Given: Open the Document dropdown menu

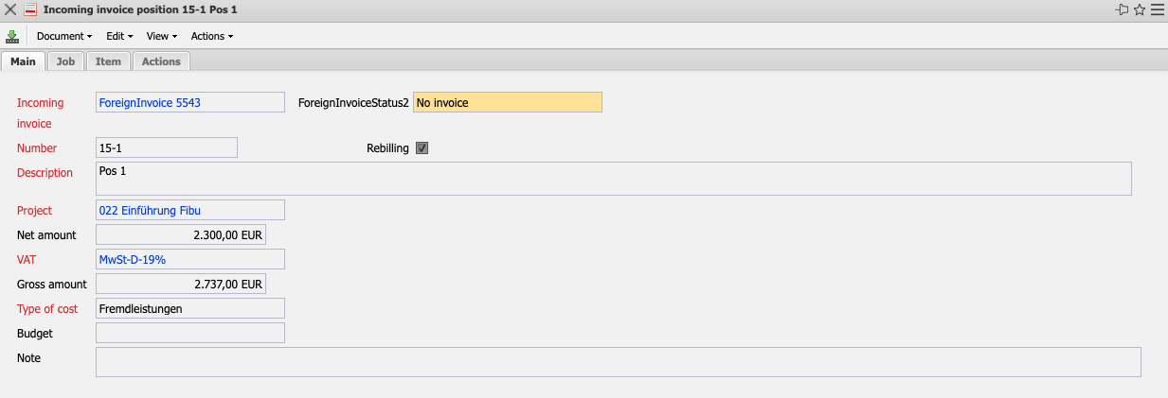Looking at the screenshot, I should [x=64, y=36].
